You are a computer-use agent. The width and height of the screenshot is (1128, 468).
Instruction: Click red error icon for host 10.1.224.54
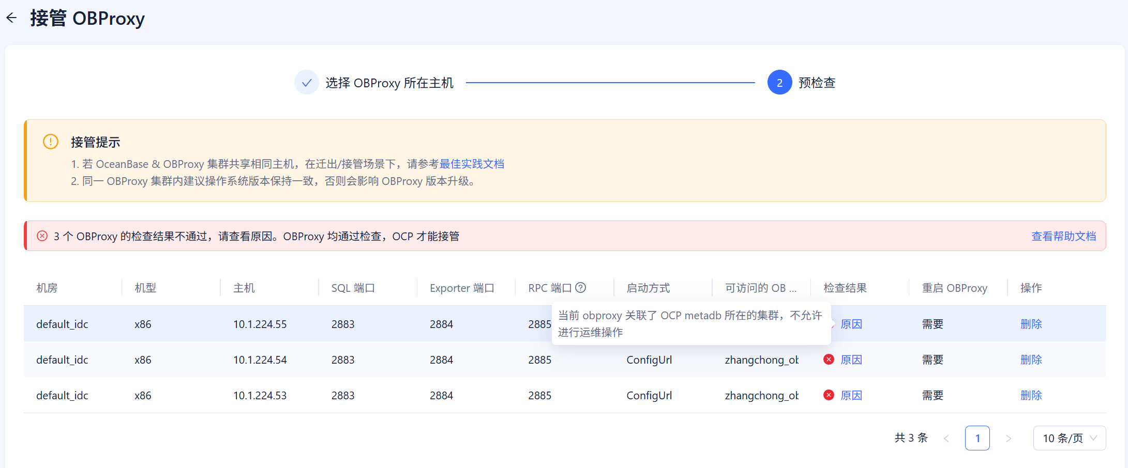click(x=829, y=360)
